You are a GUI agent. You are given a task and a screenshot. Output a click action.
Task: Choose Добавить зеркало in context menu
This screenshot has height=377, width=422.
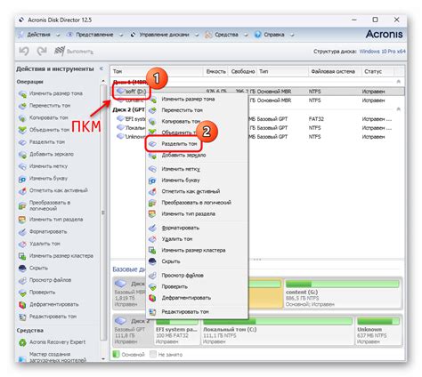pos(197,155)
